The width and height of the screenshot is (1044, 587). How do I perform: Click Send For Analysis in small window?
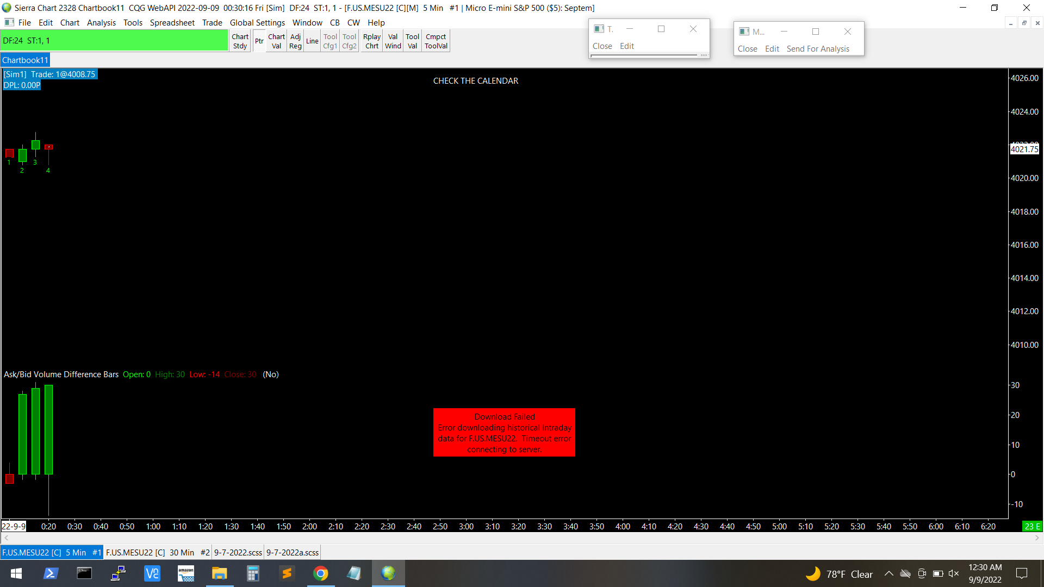[817, 49]
